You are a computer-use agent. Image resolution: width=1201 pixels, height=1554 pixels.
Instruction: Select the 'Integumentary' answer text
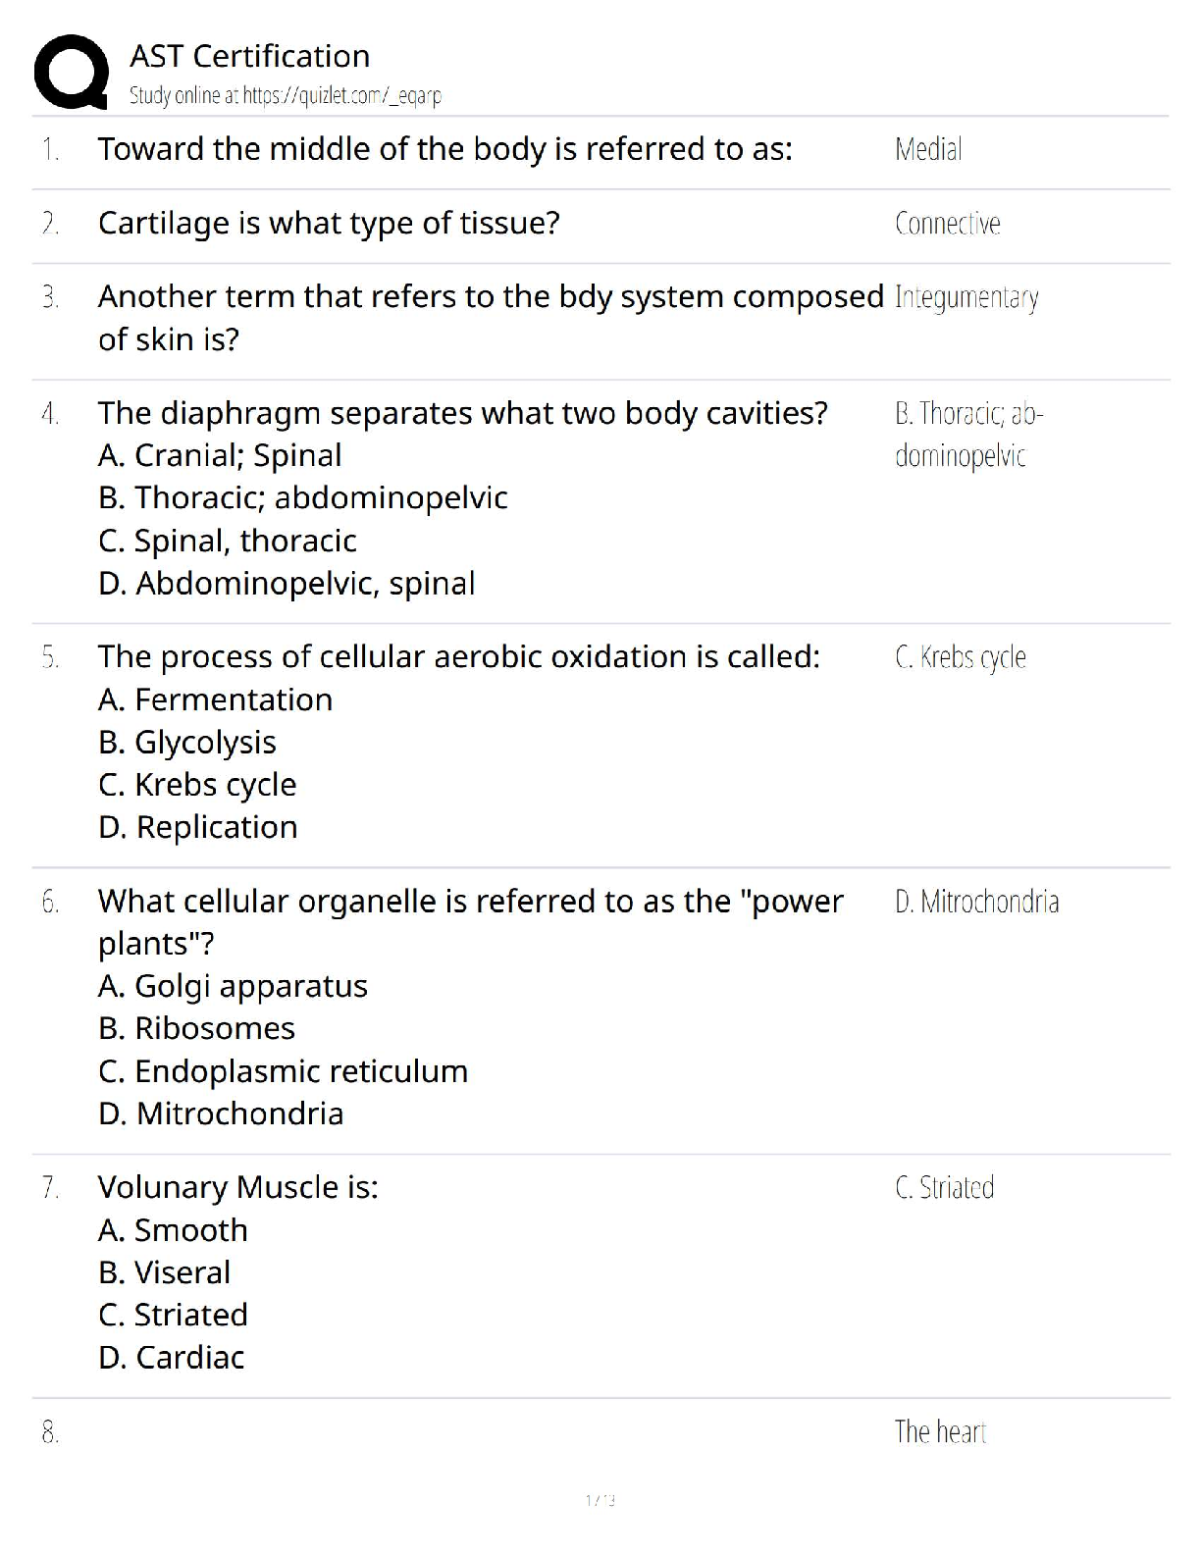[966, 297]
